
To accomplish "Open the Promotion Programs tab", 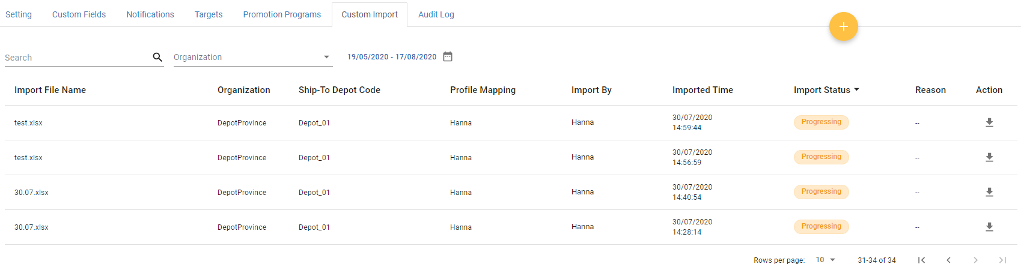I will click(282, 14).
